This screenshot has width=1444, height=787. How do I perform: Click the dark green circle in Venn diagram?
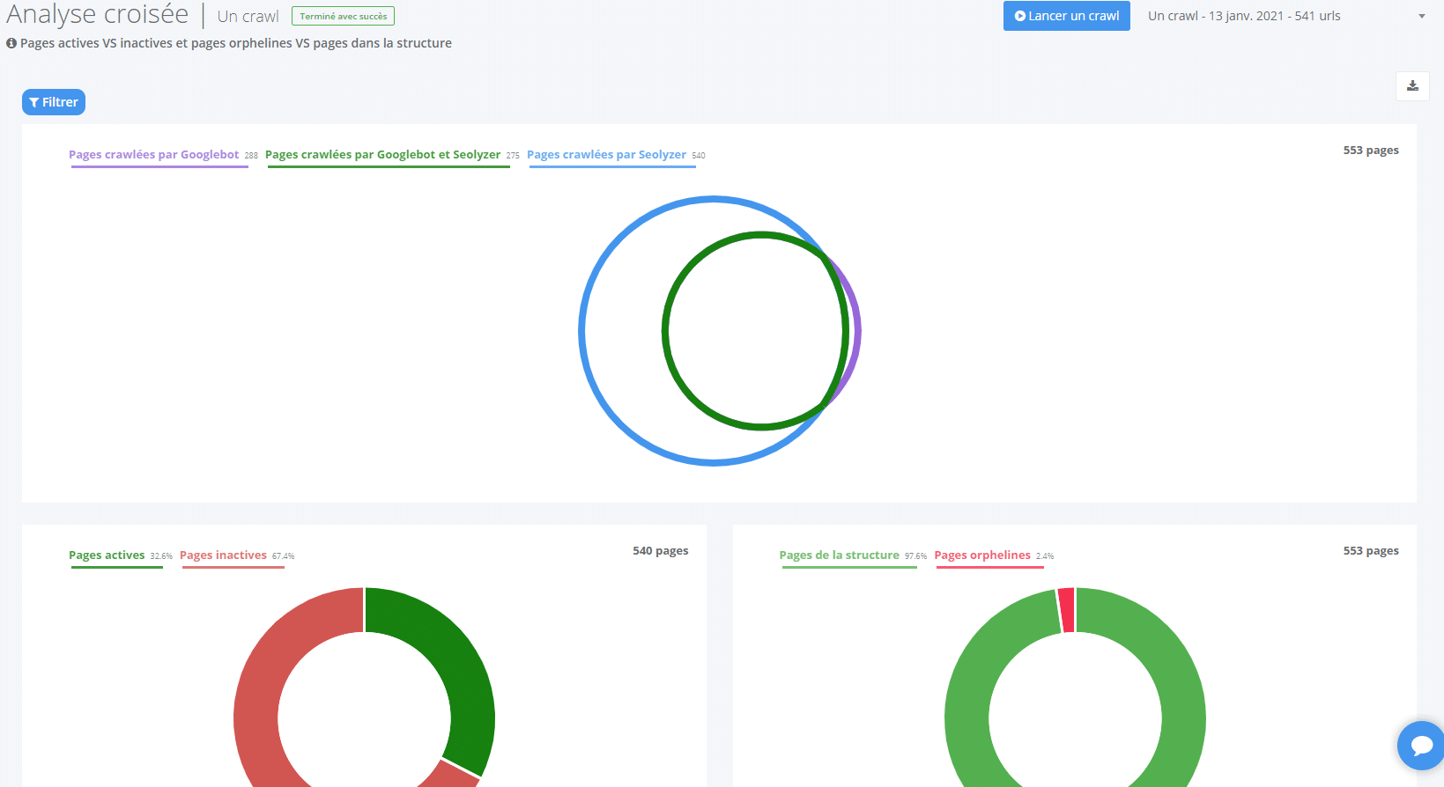(x=666, y=331)
